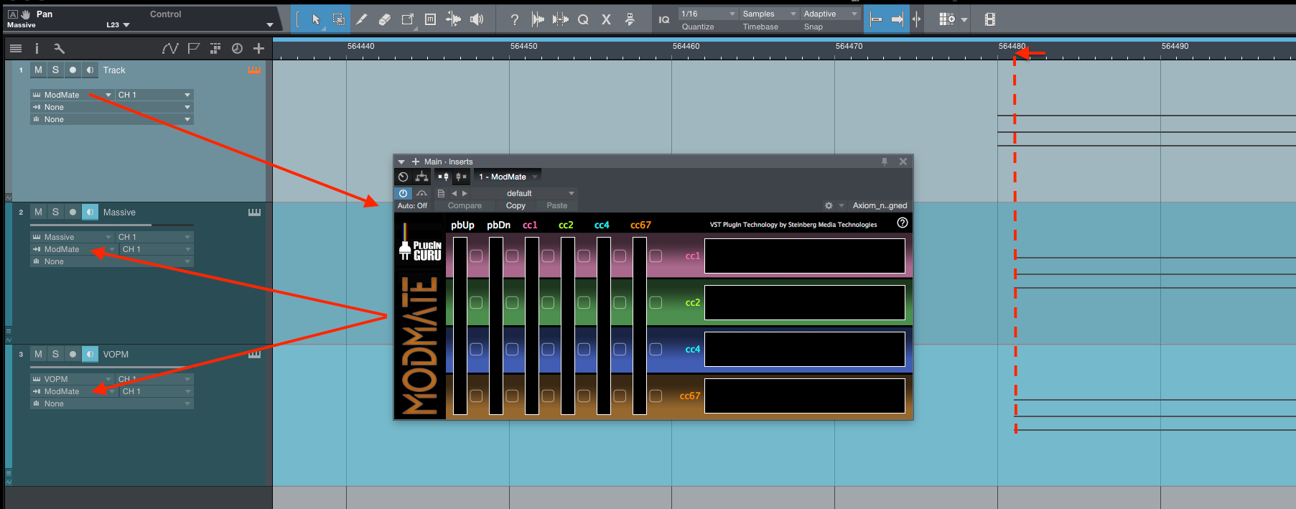
Task: Click ruler position 564460
Action: click(686, 46)
